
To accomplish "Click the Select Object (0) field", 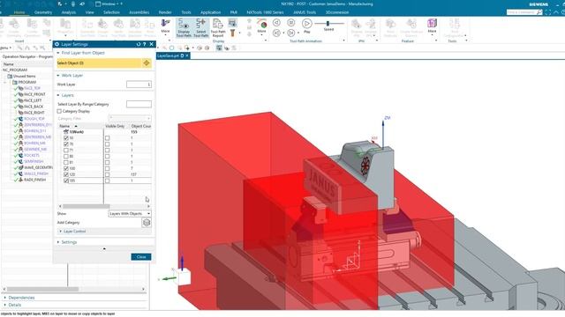I will coord(100,63).
